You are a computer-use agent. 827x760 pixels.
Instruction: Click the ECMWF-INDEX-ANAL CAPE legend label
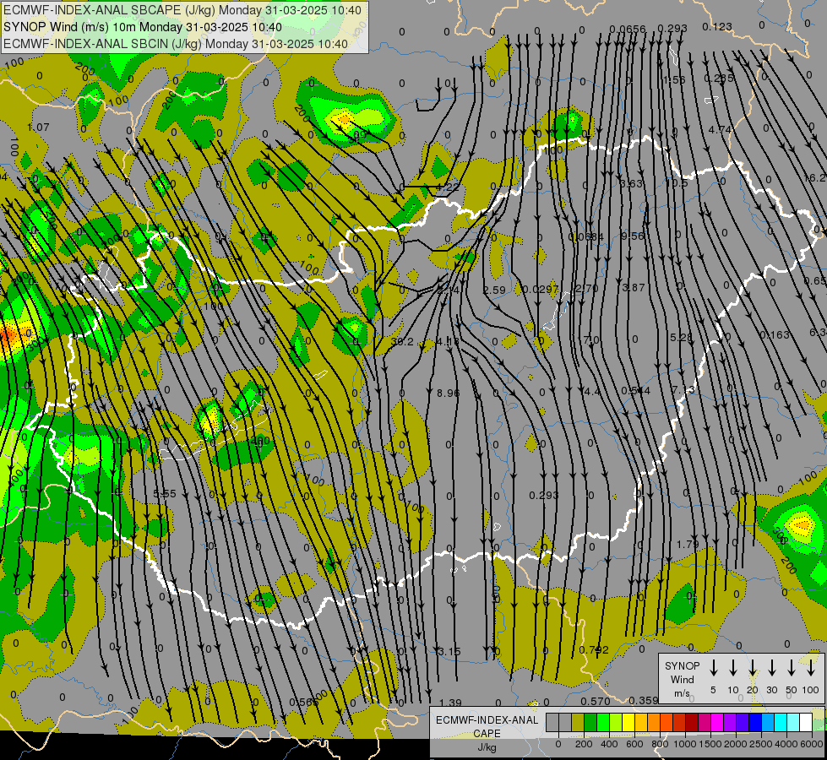(x=487, y=726)
